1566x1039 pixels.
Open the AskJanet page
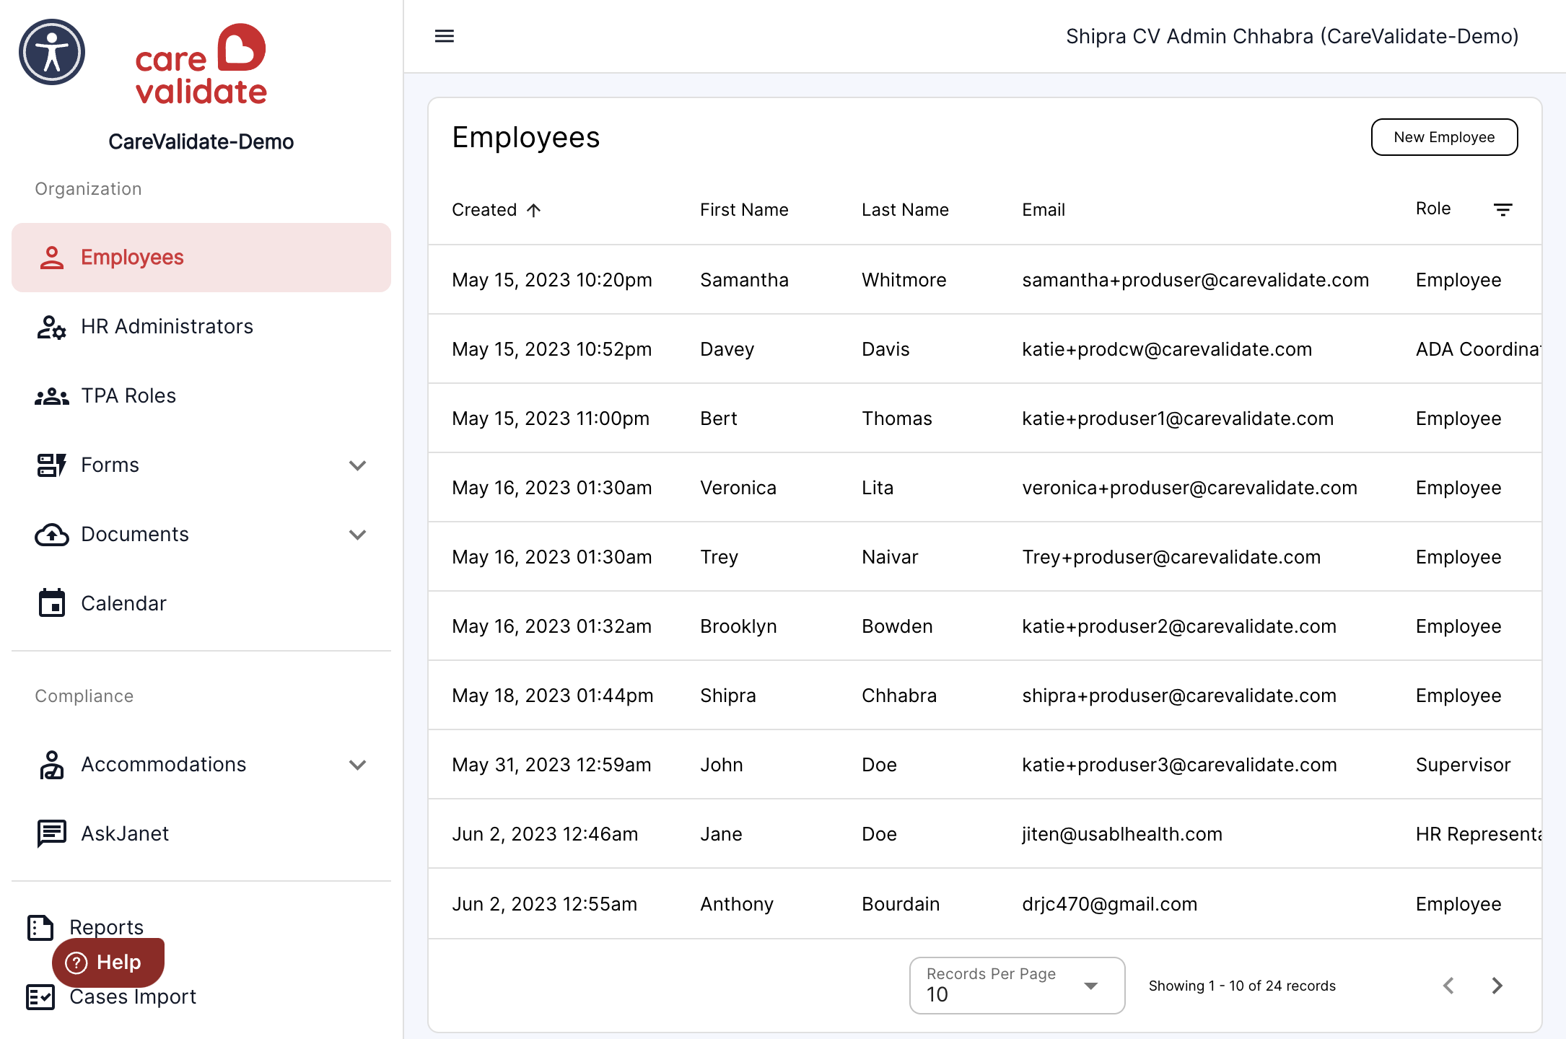click(x=201, y=834)
